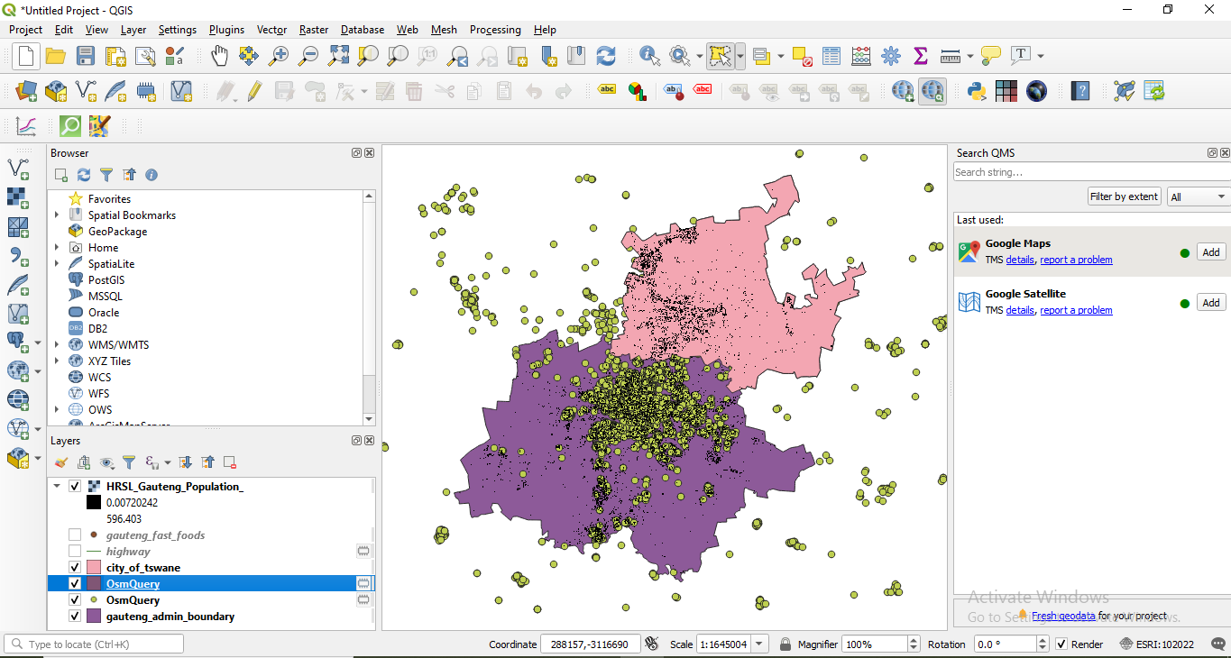
Task: Open the Processing menu
Action: click(x=495, y=30)
